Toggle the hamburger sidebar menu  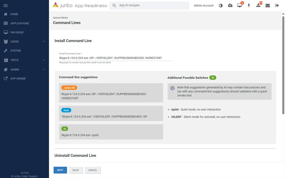5,6
